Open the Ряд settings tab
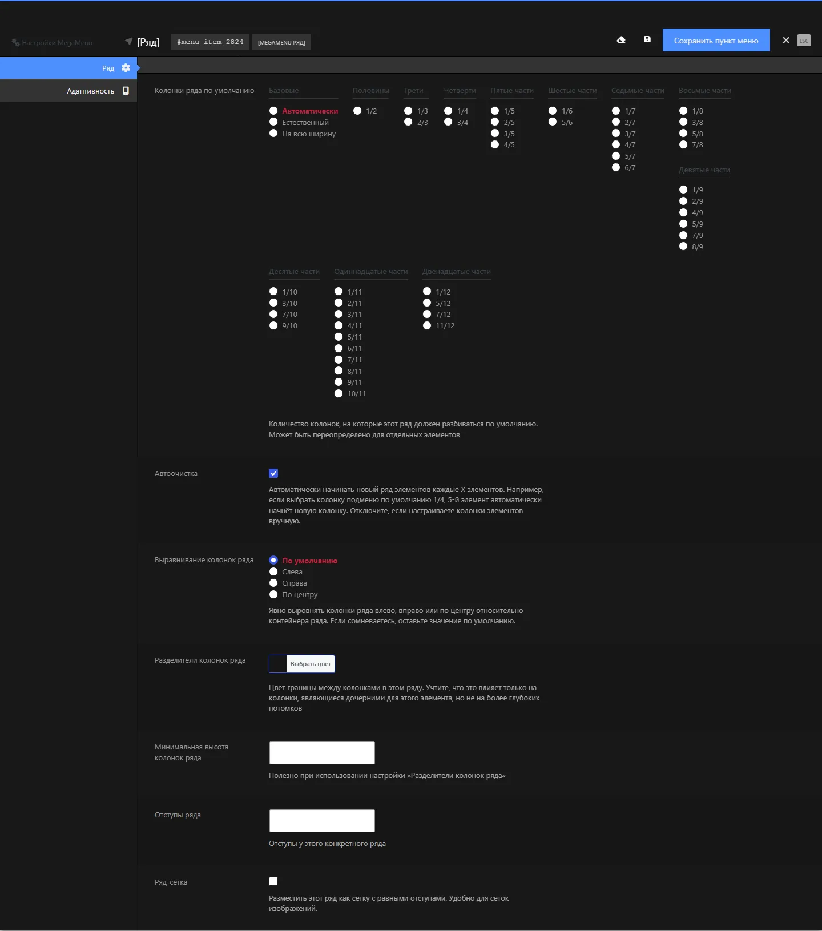This screenshot has width=822, height=931. pyautogui.click(x=68, y=68)
